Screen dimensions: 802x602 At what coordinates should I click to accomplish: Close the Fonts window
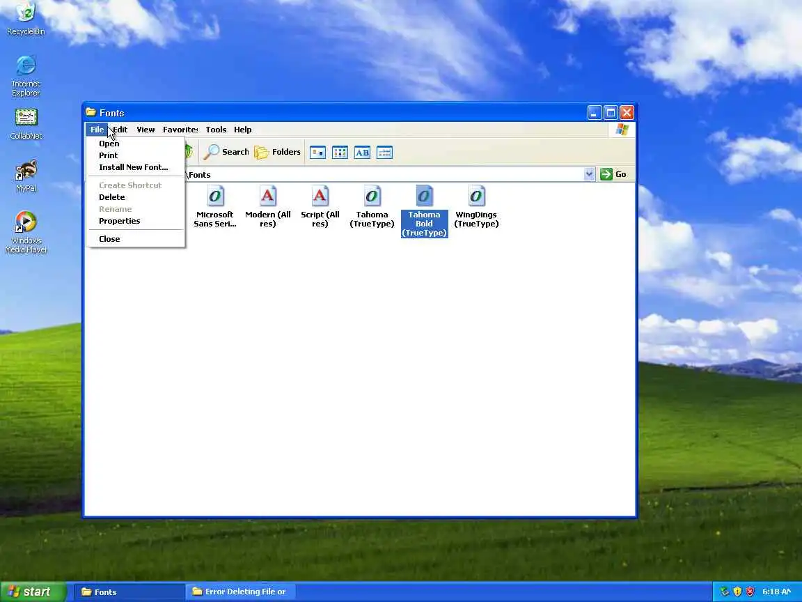(x=627, y=113)
